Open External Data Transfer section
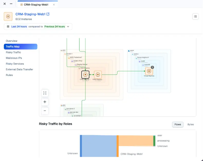Viewport: 203px width, 161px height. [x=20, y=69]
